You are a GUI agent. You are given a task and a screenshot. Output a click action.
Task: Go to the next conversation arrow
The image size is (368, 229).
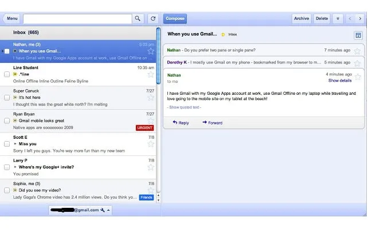[360, 18]
